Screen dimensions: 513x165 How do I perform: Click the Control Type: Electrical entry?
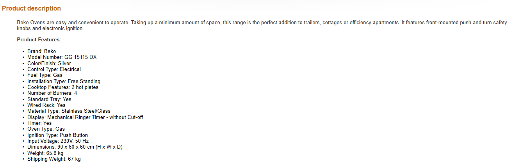point(54,69)
